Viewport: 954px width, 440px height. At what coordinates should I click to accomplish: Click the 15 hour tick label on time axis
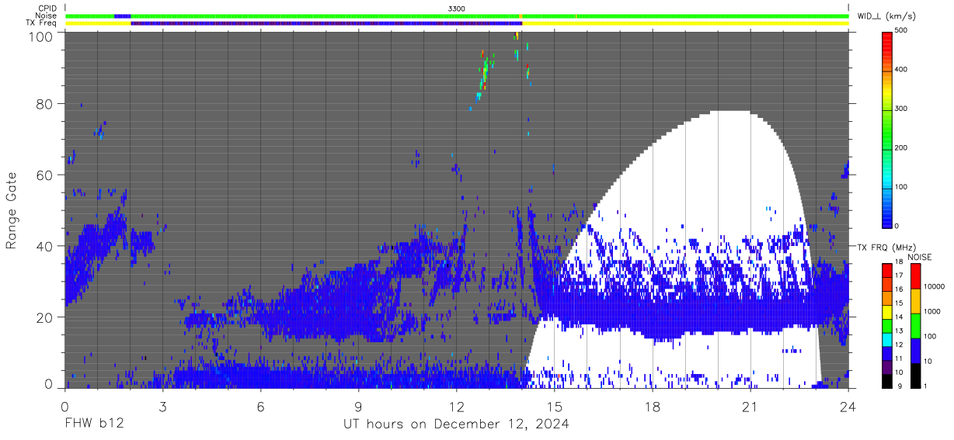(x=555, y=407)
